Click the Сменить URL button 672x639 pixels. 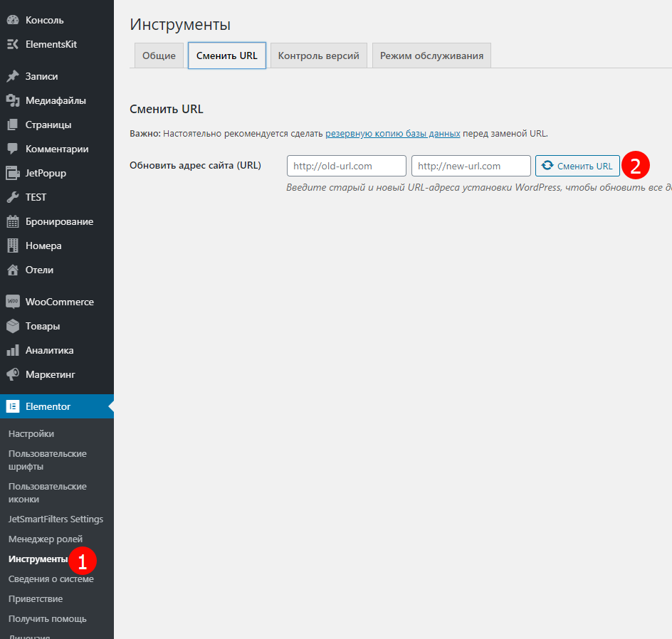[x=577, y=166]
